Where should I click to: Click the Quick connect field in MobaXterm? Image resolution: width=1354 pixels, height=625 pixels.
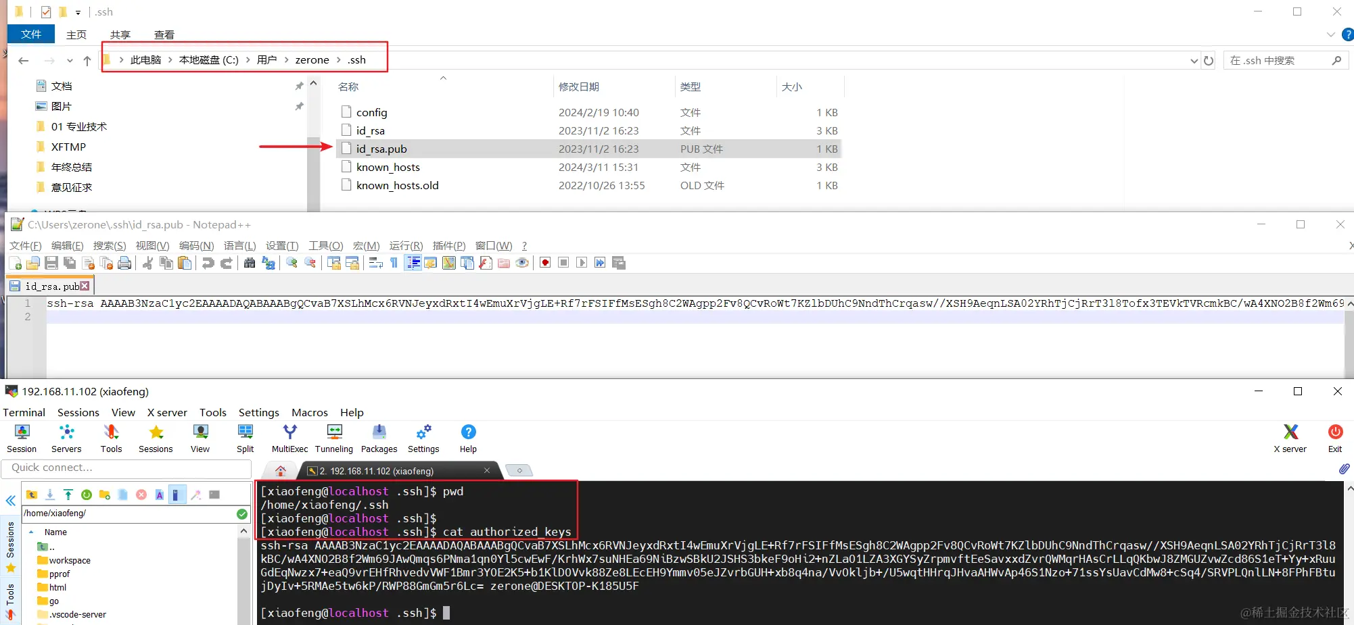[x=126, y=468]
